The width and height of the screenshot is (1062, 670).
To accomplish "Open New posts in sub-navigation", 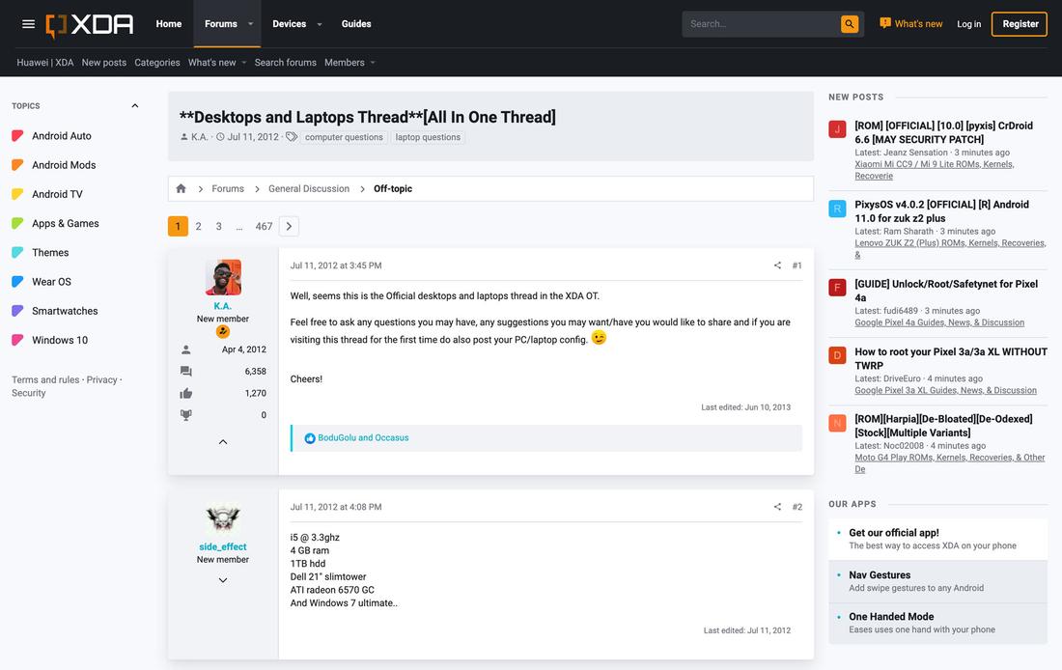I will pos(103,63).
